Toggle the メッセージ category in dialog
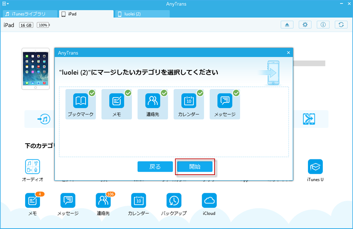 pos(225,104)
